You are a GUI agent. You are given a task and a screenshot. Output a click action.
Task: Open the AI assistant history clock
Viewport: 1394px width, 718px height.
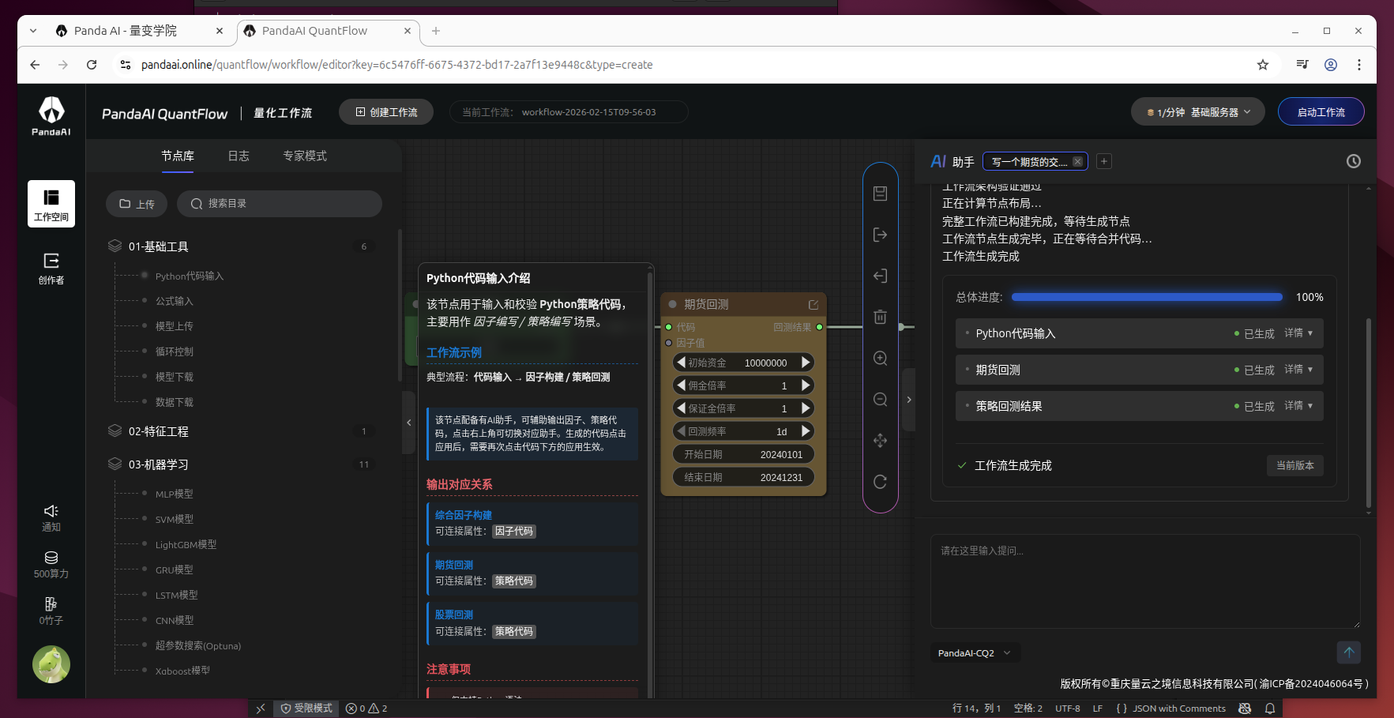coord(1354,161)
